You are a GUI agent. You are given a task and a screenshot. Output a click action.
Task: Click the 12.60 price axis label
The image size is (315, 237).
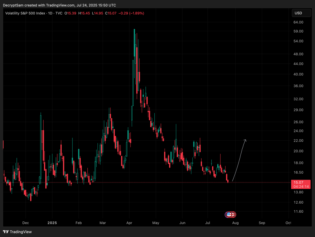(299, 202)
